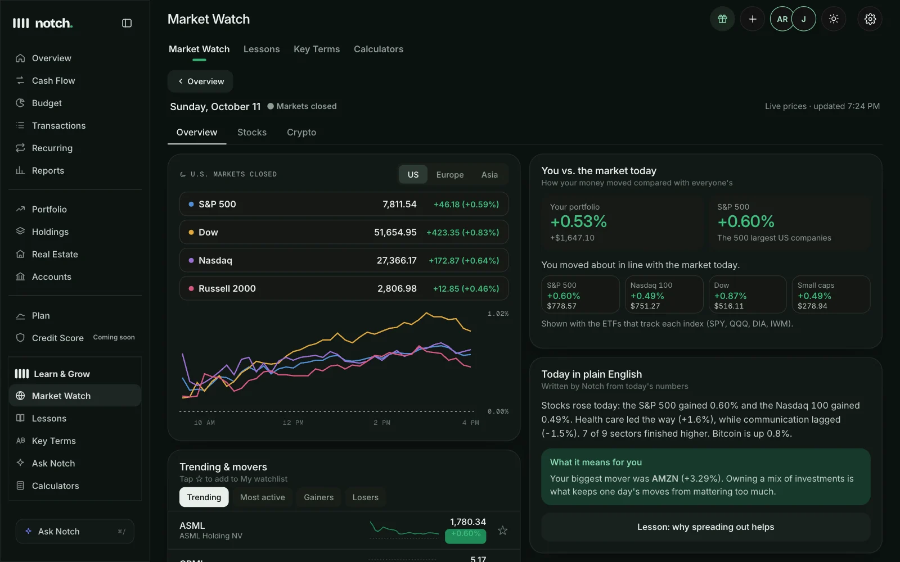The width and height of the screenshot is (900, 562).
Task: Click Ask Notch input at sidebar bottom
Action: (75, 531)
